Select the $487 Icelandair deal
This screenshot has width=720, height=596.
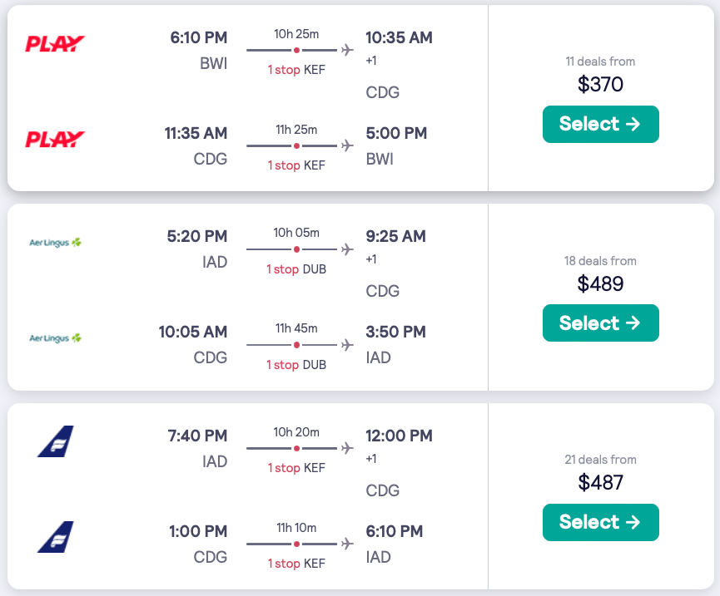(600, 522)
